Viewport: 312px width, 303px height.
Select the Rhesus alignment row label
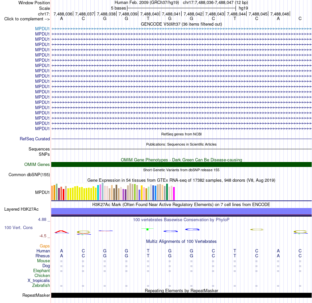pyautogui.click(x=43, y=256)
